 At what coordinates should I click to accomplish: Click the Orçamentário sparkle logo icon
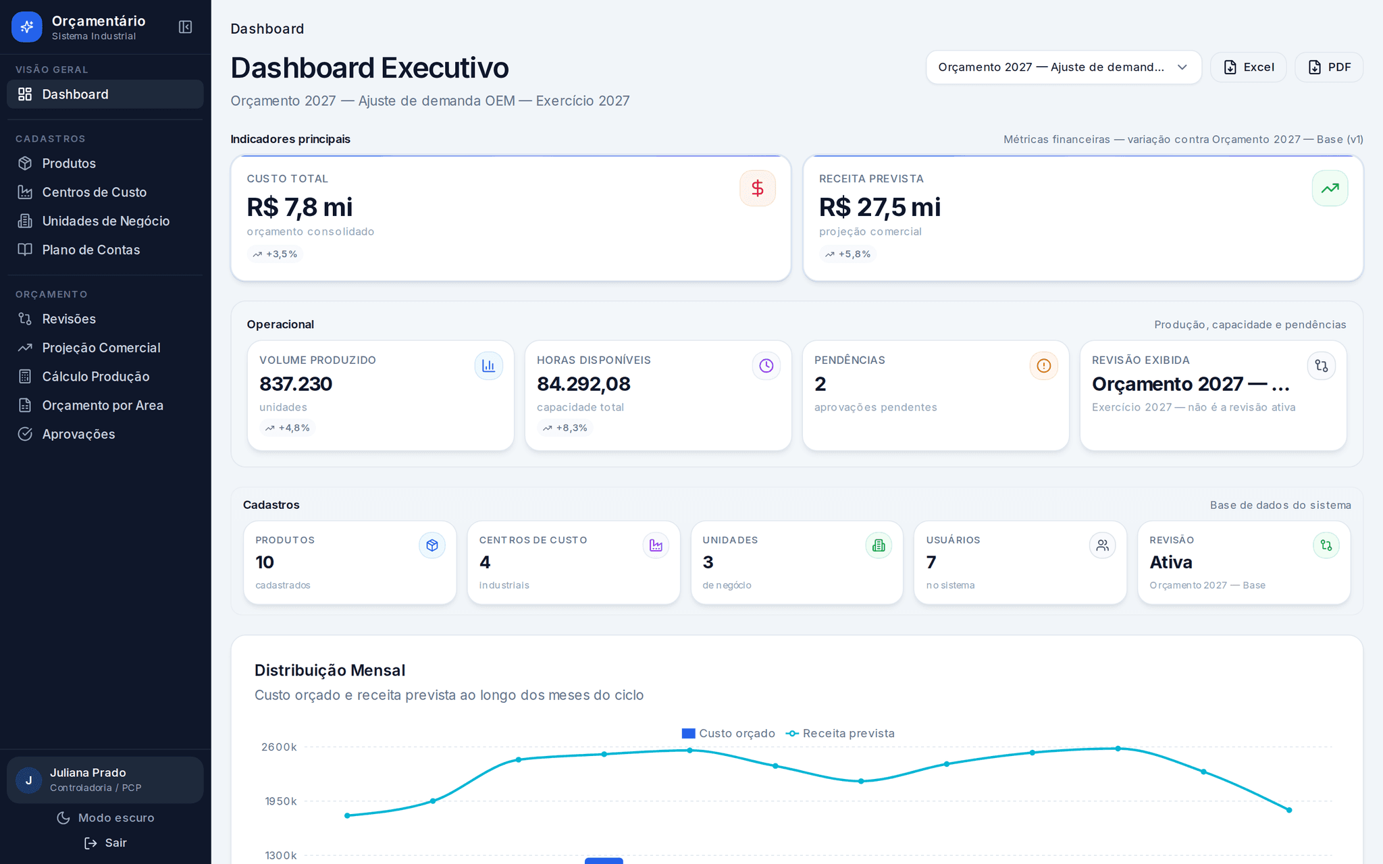coord(27,27)
